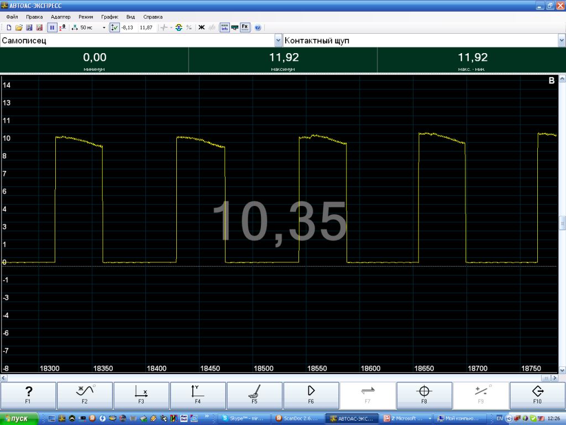This screenshot has height=425, width=566.
Task: Expand the Самописец mode dropdown
Action: point(279,40)
